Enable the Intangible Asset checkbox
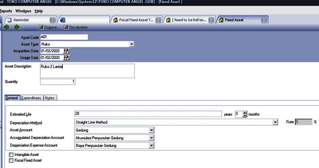This screenshot has height=168, width=319. [x=11, y=155]
